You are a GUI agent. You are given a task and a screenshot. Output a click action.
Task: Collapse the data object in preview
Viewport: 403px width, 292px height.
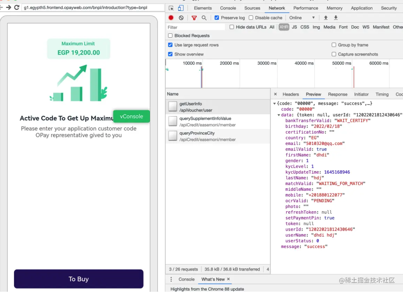coord(279,115)
